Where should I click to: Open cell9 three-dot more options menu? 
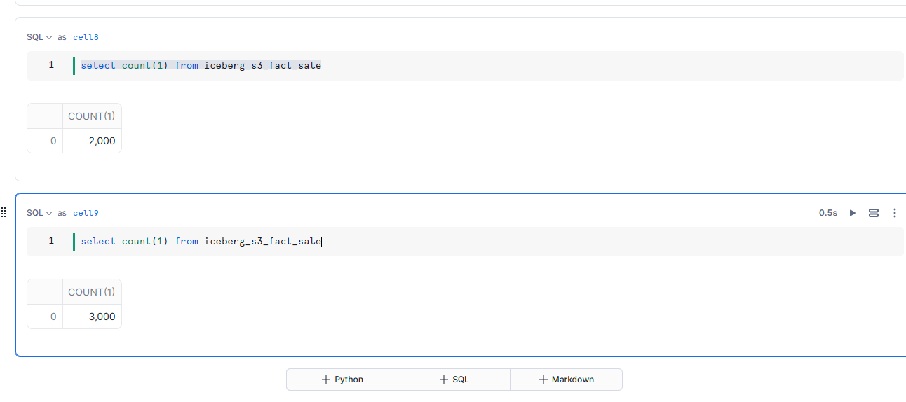click(x=895, y=213)
